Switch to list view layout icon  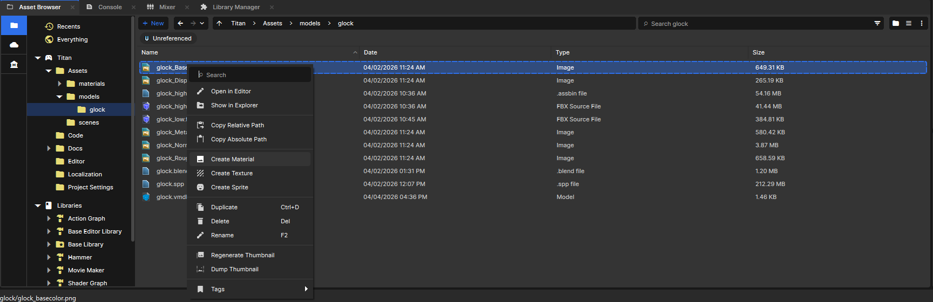tap(909, 23)
